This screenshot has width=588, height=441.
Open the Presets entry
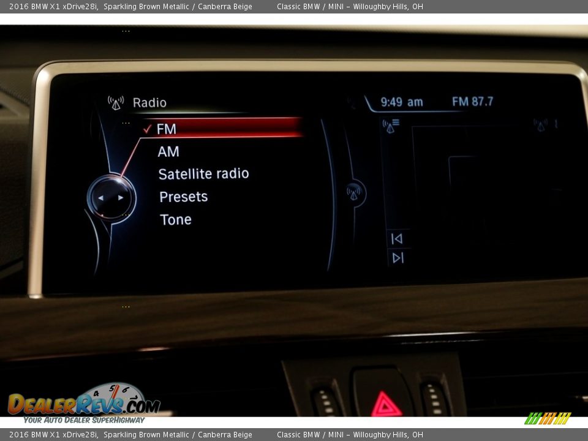[x=183, y=197]
